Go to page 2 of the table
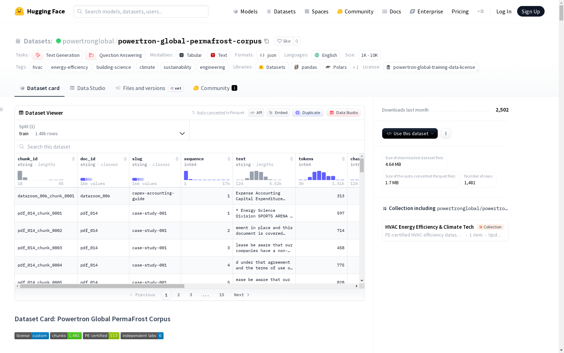Screen dimensions: 564x353 click(178, 295)
